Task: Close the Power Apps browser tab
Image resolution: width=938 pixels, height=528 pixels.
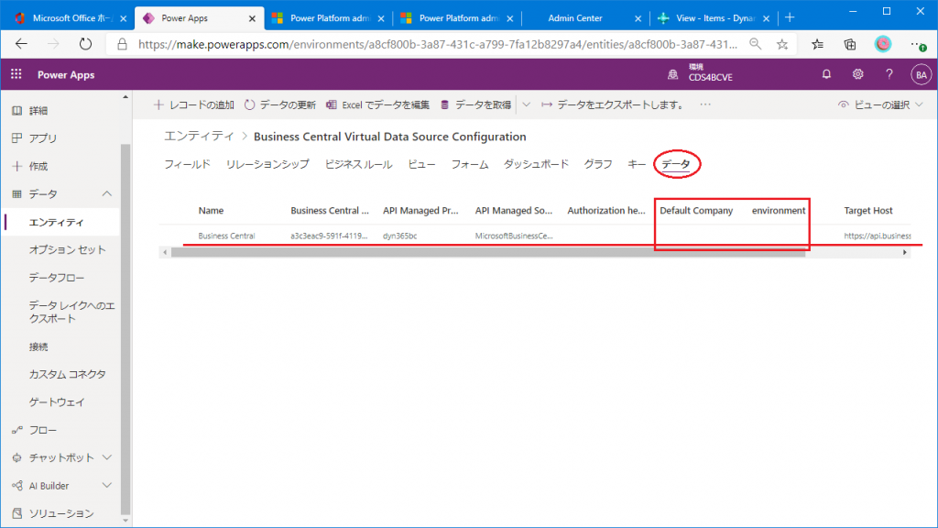Action: [252, 18]
